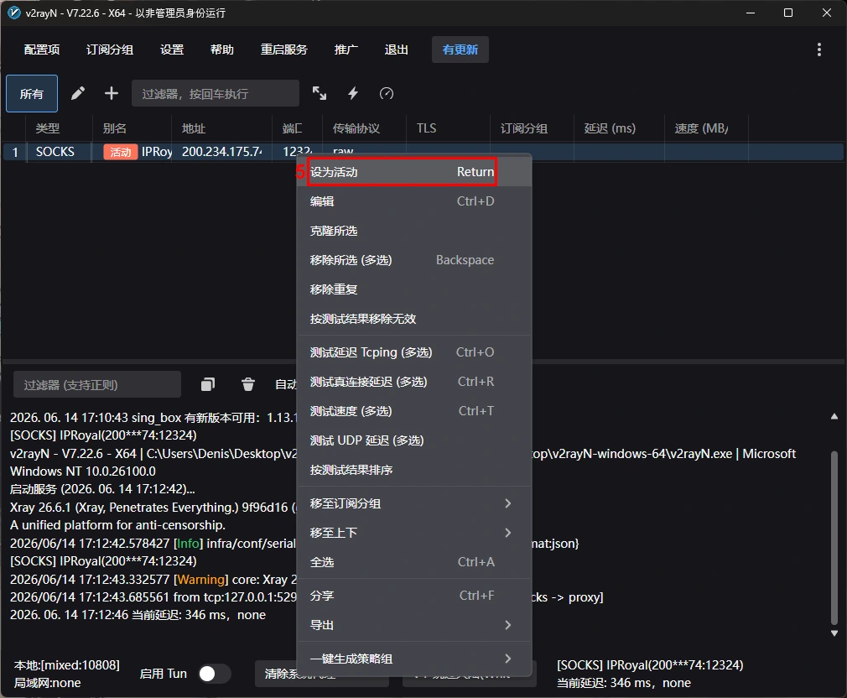Choose 设为活动 in the context menu
The height and width of the screenshot is (698, 847).
(x=413, y=172)
